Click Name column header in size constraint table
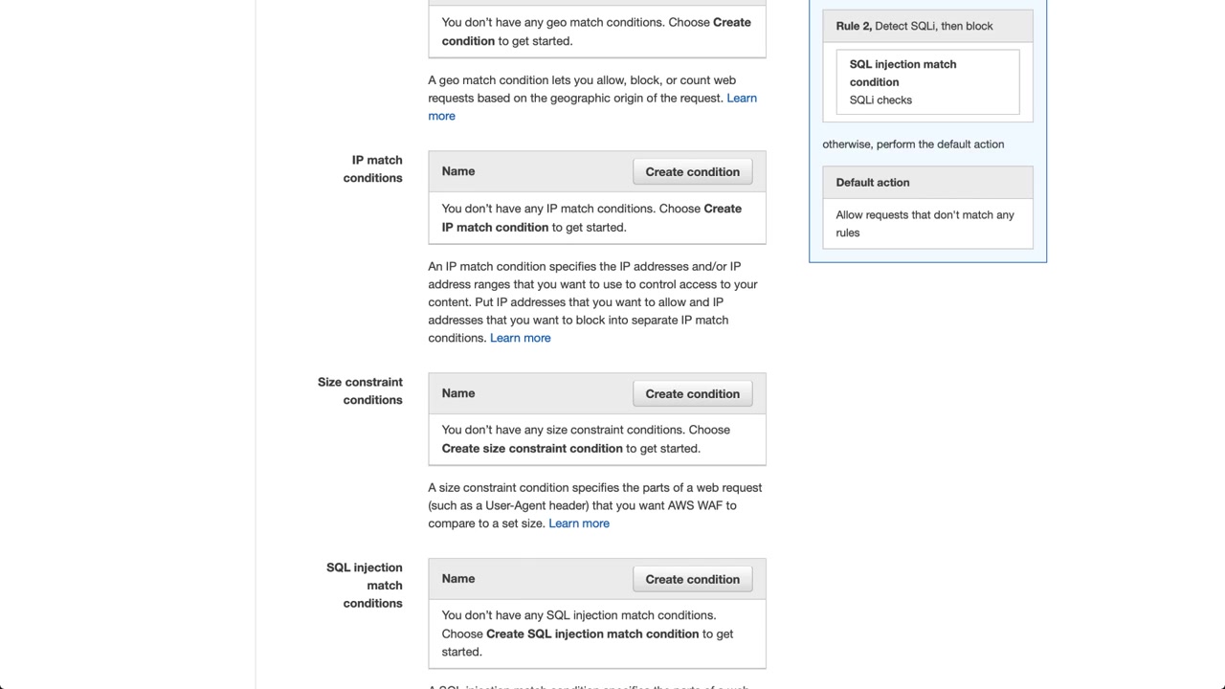1225x689 pixels. click(x=458, y=393)
